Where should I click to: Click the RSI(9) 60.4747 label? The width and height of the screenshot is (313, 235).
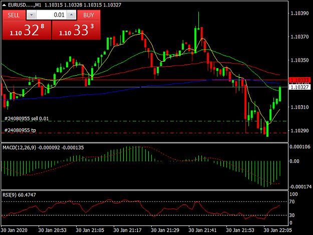[19, 195]
